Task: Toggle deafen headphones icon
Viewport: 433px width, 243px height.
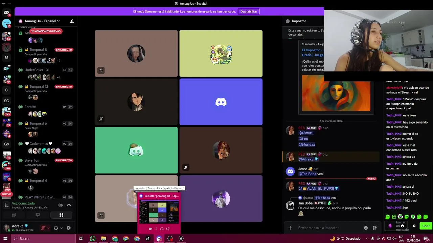Action: click(x=56, y=228)
